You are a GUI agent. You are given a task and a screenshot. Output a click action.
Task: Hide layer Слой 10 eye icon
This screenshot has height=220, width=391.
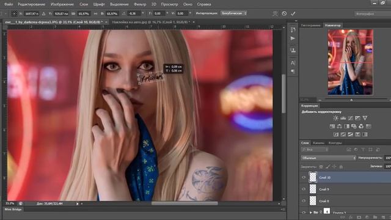pos(304,177)
